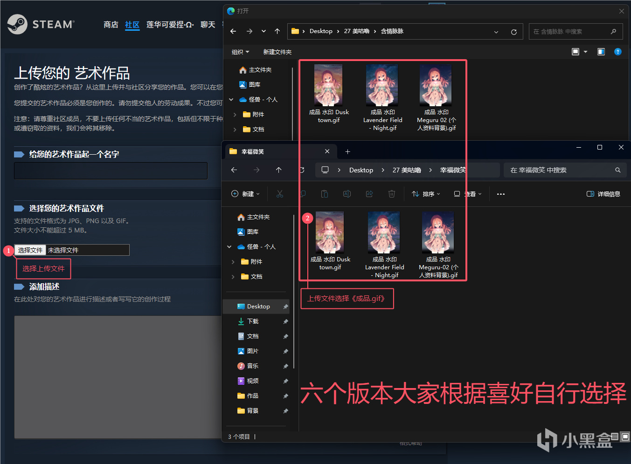Click the artwork name input field in Steam
The height and width of the screenshot is (464, 631).
coord(111,171)
